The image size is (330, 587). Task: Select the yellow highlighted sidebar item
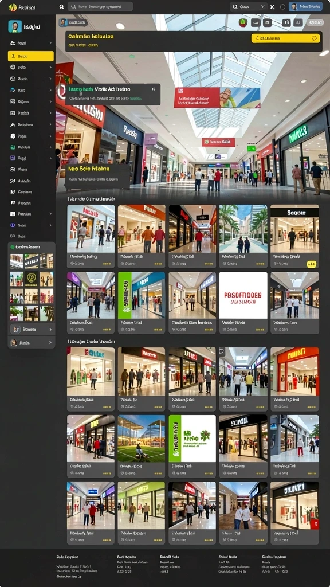point(31,56)
